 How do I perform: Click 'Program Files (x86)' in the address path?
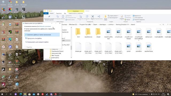pos(85,25)
